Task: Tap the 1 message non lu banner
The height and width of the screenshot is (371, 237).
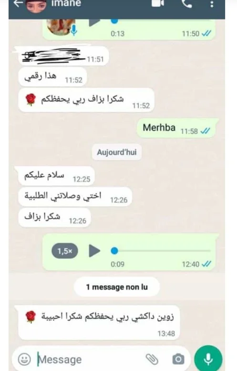Action: coord(117,287)
